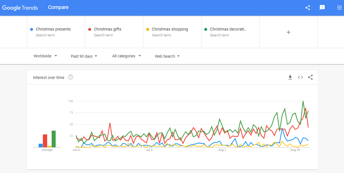Edit the Christmas shopping search term

pyautogui.click(x=170, y=29)
